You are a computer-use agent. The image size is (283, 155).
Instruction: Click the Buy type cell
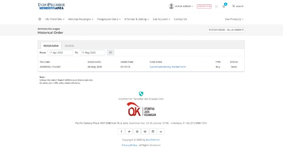[x=218, y=67]
